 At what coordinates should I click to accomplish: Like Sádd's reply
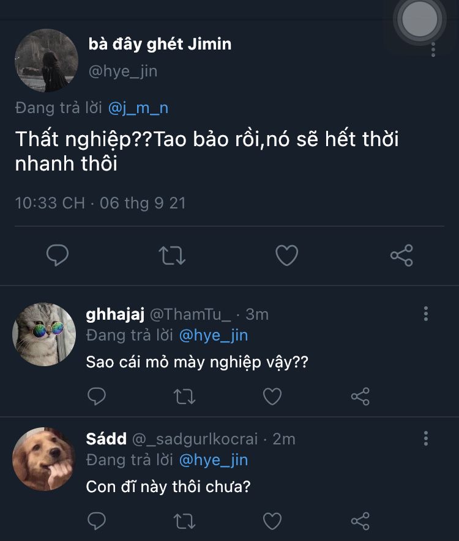pyautogui.click(x=272, y=521)
